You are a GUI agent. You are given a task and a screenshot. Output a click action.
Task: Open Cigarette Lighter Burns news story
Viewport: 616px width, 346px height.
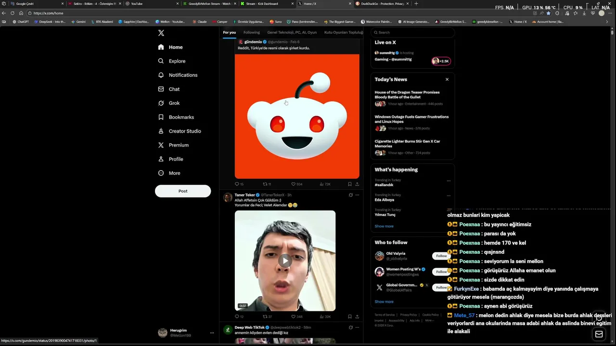412,147
